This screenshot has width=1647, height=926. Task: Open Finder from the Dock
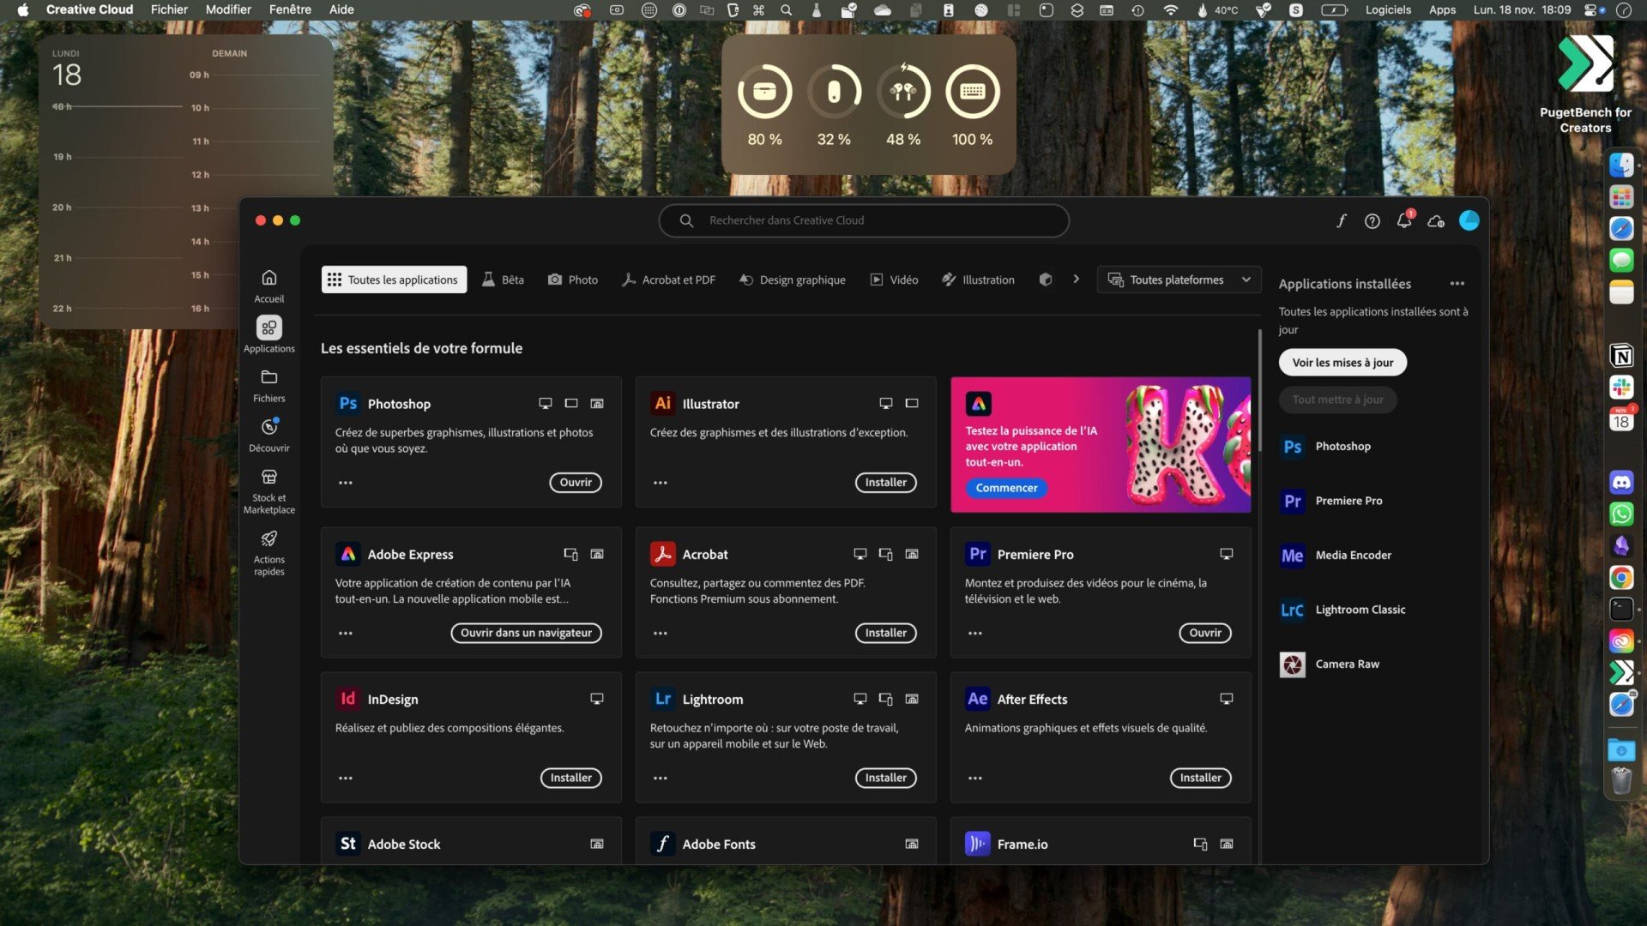[1620, 165]
